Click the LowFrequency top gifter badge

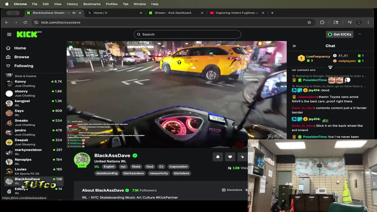click(x=301, y=58)
